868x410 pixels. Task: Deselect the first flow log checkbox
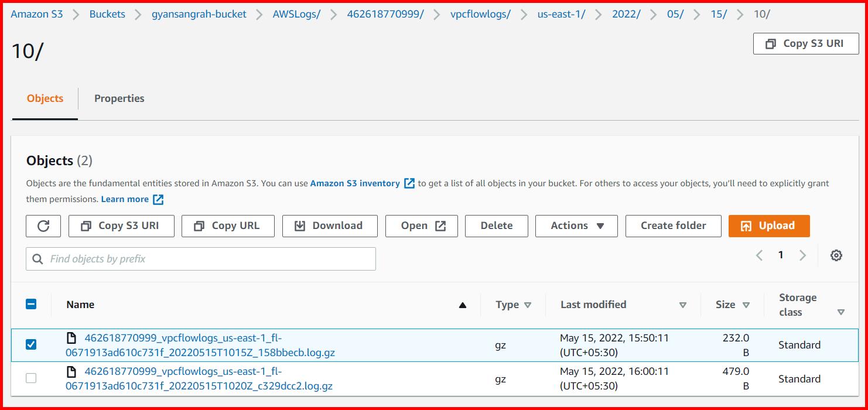[31, 345]
